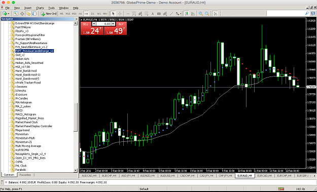This screenshot has height=192, width=317.
Task: Select the Ichimoku indicator
Action: [20, 91]
